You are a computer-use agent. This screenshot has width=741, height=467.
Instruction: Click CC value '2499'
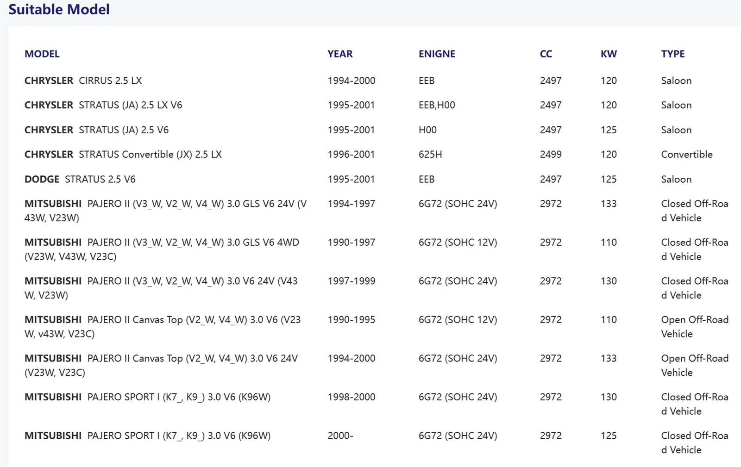551,155
